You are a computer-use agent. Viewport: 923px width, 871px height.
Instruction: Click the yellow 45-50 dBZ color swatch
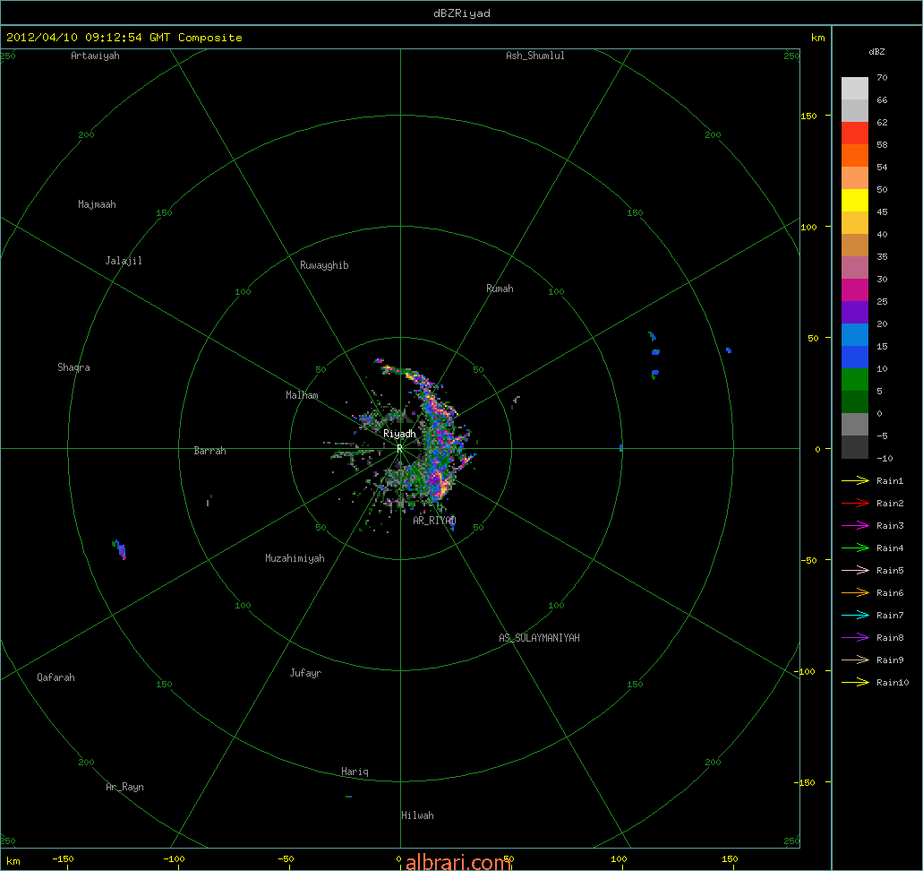click(x=855, y=201)
